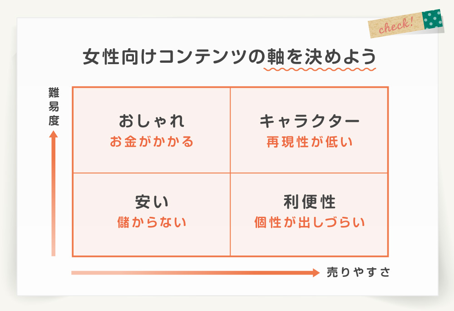Select the 安い quadrant heading
This screenshot has width=454, height=311.
(152, 202)
